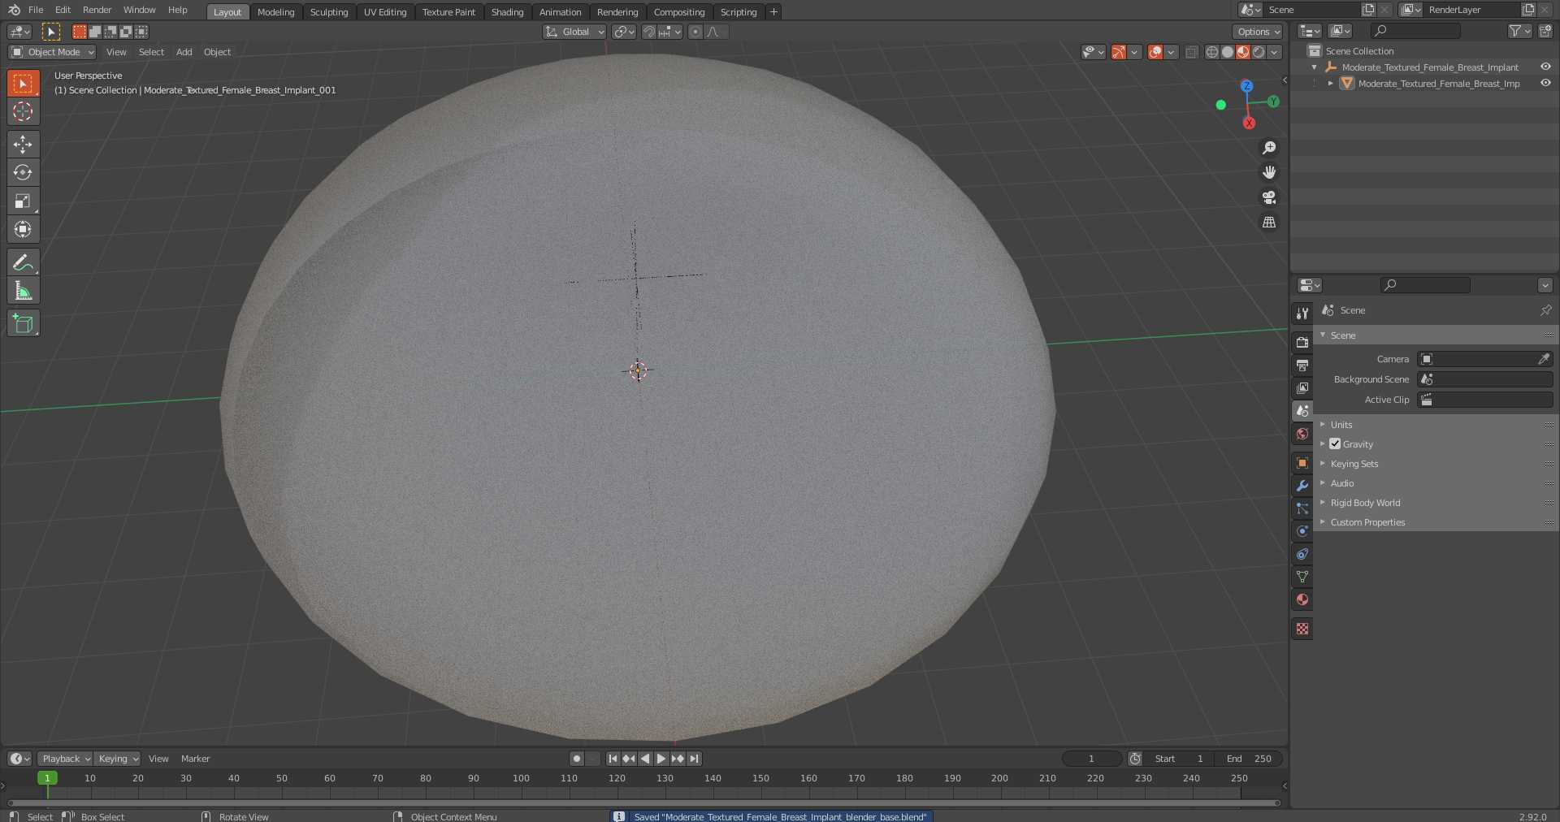Activate the Transform tool

[23, 230]
